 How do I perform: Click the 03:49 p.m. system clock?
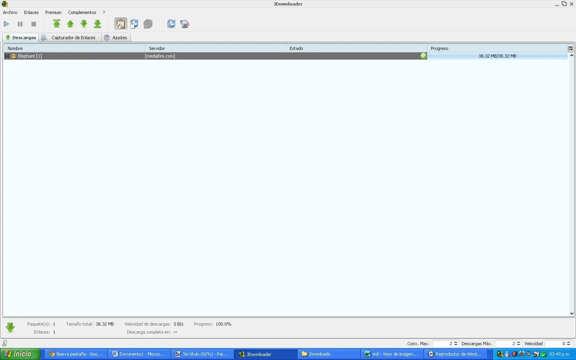560,354
